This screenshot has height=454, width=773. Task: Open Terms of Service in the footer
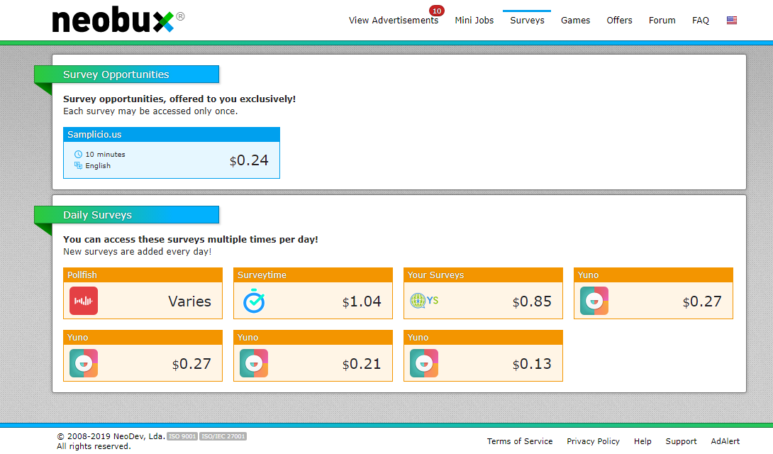click(x=520, y=441)
